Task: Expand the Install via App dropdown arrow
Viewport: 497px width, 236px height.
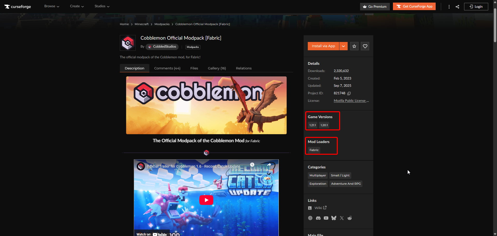Action: click(x=343, y=46)
